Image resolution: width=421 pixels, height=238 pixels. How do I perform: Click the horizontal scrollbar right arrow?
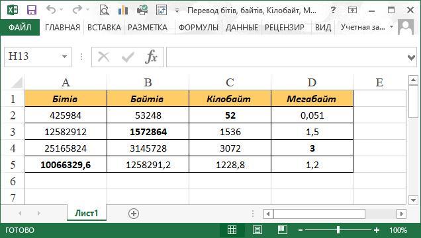[401, 214]
